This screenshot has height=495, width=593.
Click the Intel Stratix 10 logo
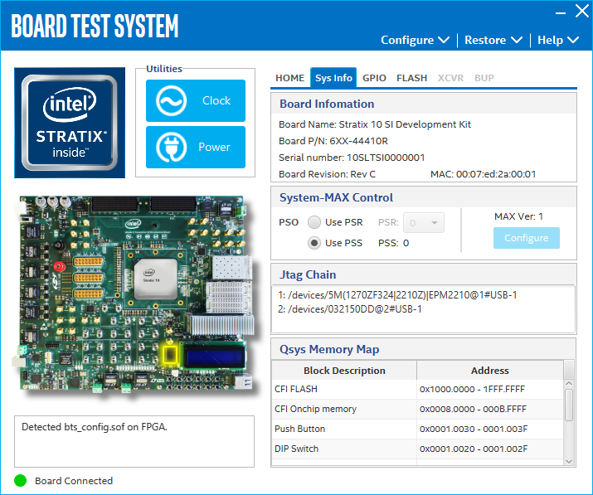coord(70,123)
